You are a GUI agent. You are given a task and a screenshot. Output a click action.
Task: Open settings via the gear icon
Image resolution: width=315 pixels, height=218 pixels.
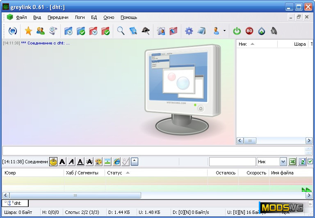[189, 31]
